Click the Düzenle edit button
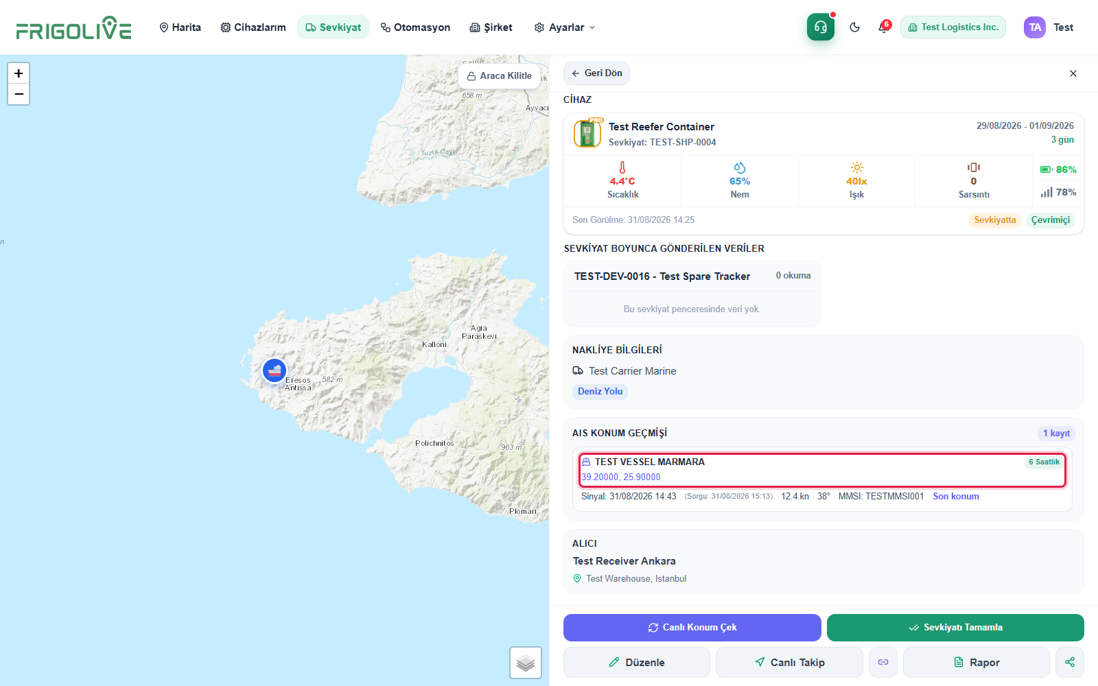Image resolution: width=1098 pixels, height=686 pixels. pyautogui.click(x=637, y=662)
